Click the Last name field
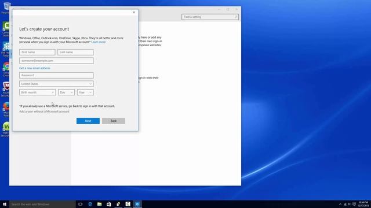 (x=75, y=52)
